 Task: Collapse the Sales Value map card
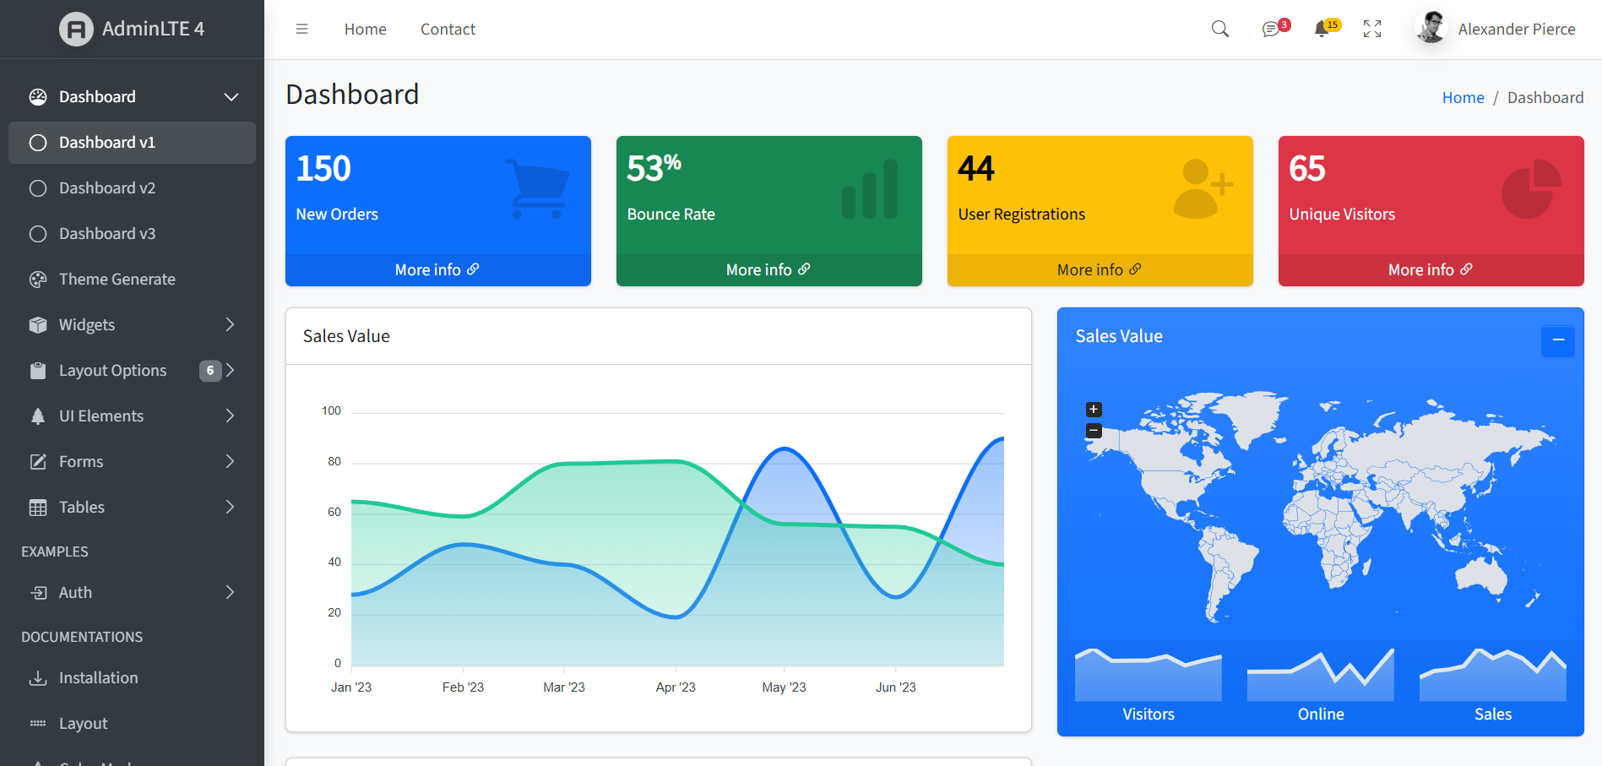[1557, 340]
